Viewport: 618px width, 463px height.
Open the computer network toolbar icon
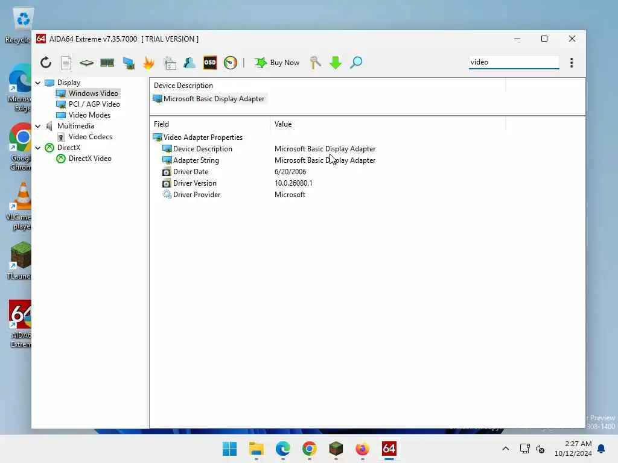pos(129,63)
